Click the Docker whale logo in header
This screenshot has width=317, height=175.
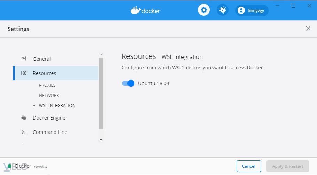click(135, 10)
